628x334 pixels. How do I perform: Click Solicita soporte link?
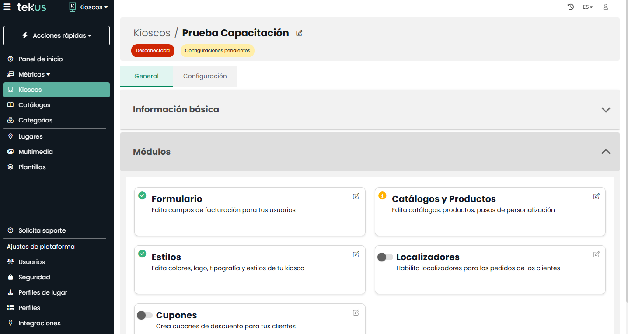click(42, 230)
